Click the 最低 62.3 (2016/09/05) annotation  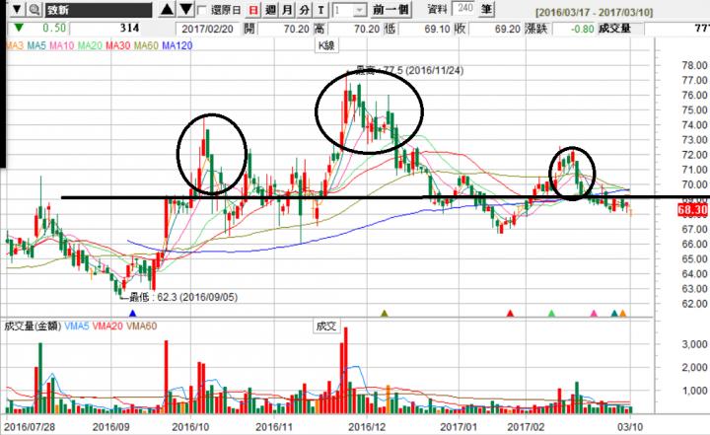pyautogui.click(x=183, y=297)
